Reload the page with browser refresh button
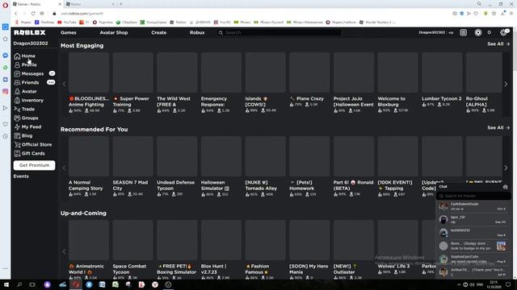517x290 pixels. click(33, 14)
